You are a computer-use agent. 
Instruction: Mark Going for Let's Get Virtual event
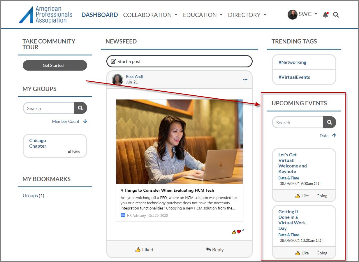click(322, 196)
